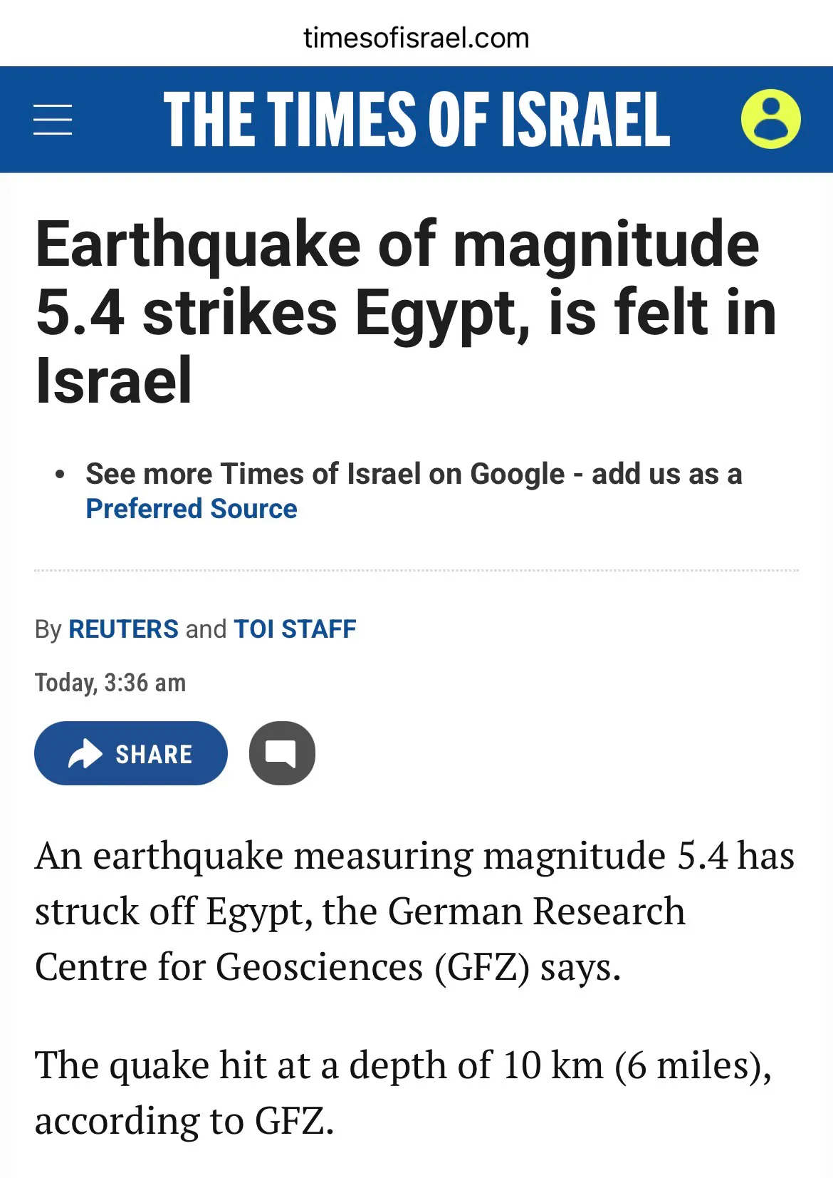This screenshot has height=1178, width=833.
Task: Click the SHARE button label
Action: pyautogui.click(x=154, y=754)
